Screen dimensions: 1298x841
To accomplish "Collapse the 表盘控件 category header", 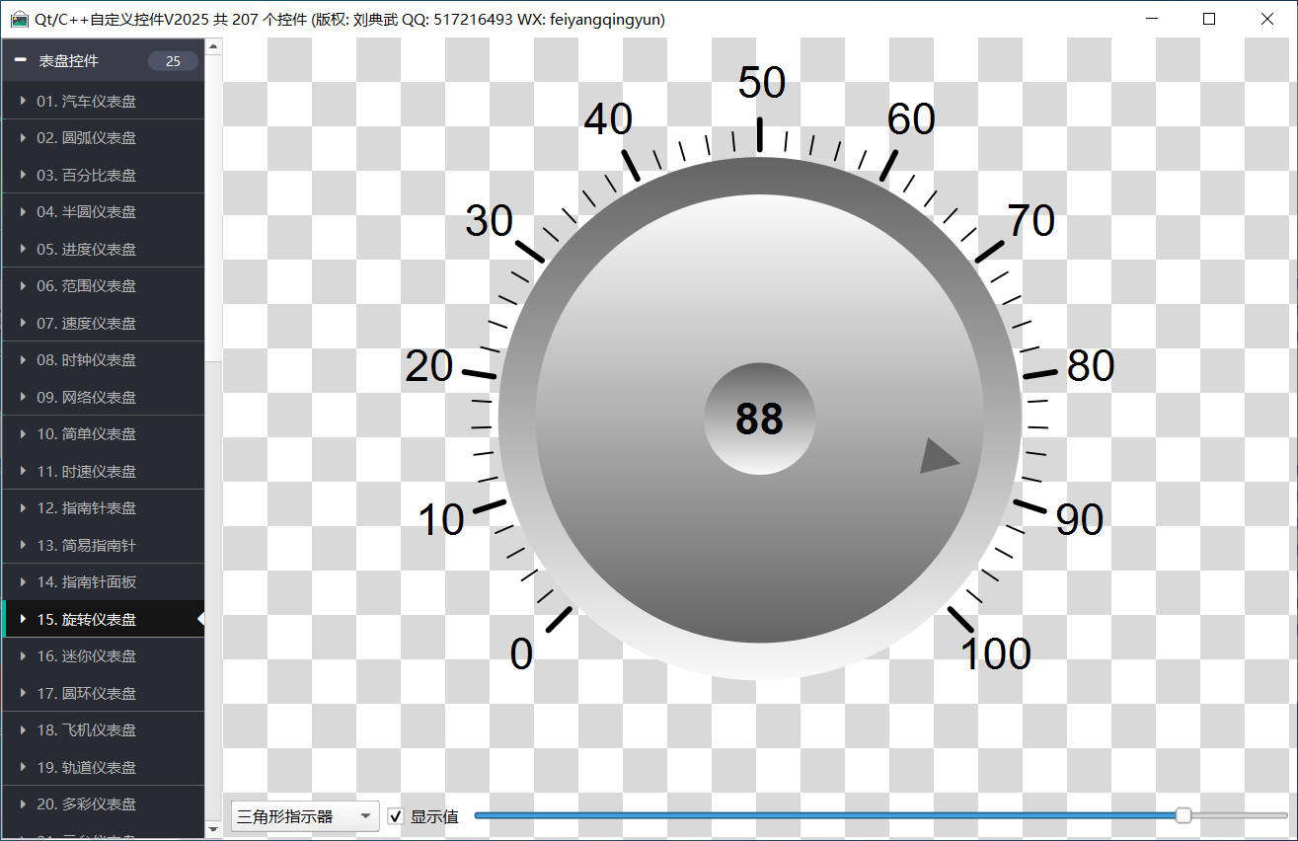I will tap(103, 61).
